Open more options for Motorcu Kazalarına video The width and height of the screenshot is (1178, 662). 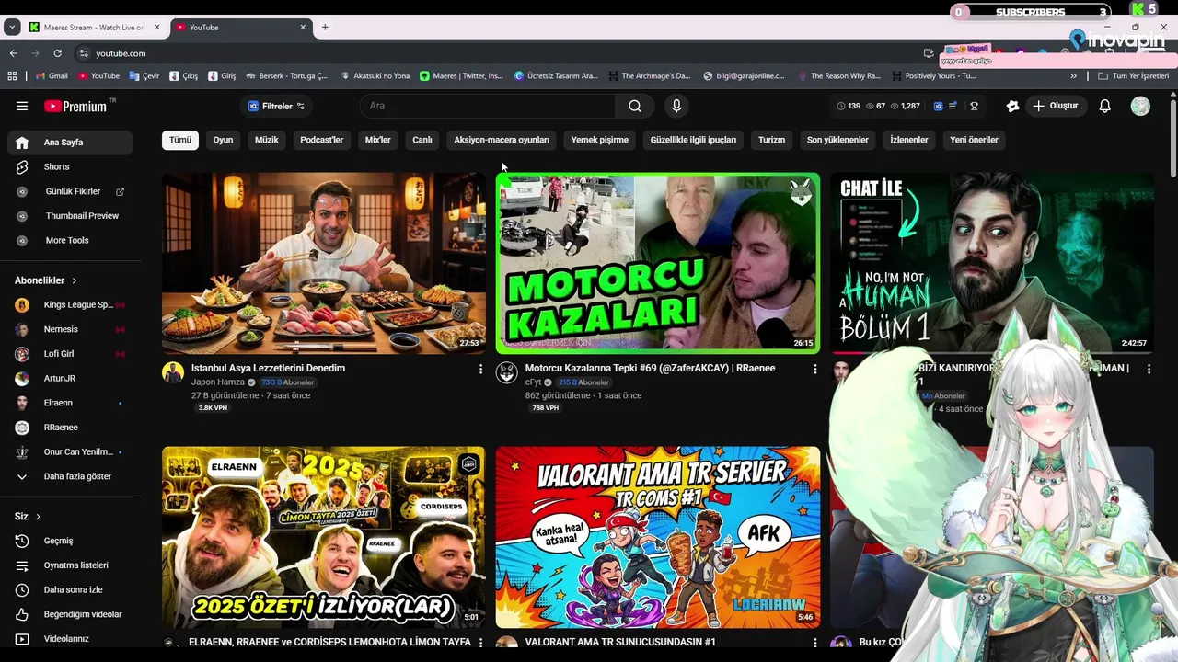[814, 369]
